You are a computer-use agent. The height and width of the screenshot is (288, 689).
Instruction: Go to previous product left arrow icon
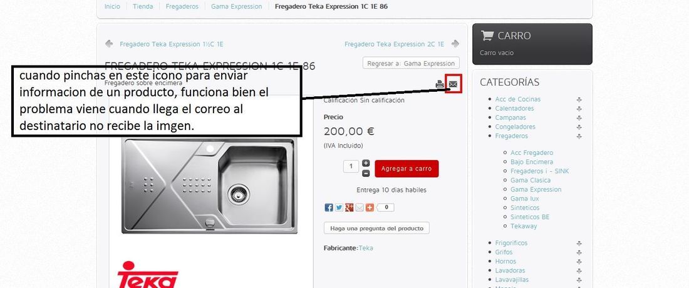[x=109, y=44]
